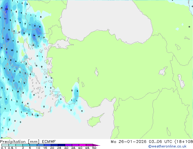The image size is (193, 149).
Task: Click the '25' legend scale label
Action: click(59, 148)
